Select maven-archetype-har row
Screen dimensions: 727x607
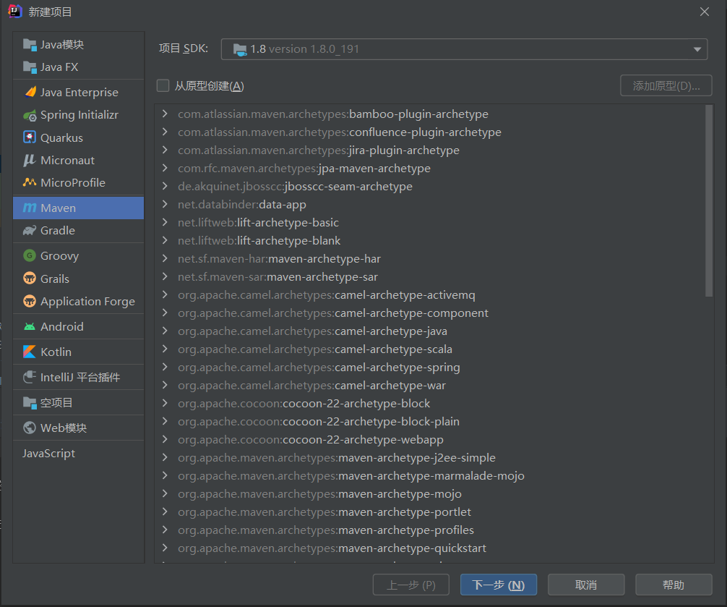click(429, 258)
